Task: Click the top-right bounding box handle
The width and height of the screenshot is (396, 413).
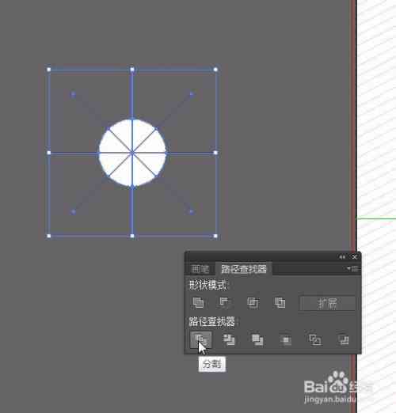Action: pos(215,70)
